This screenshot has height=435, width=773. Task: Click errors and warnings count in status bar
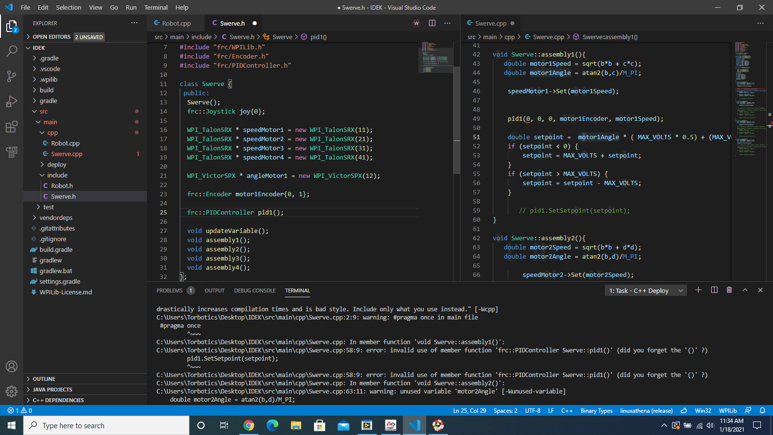(x=20, y=410)
